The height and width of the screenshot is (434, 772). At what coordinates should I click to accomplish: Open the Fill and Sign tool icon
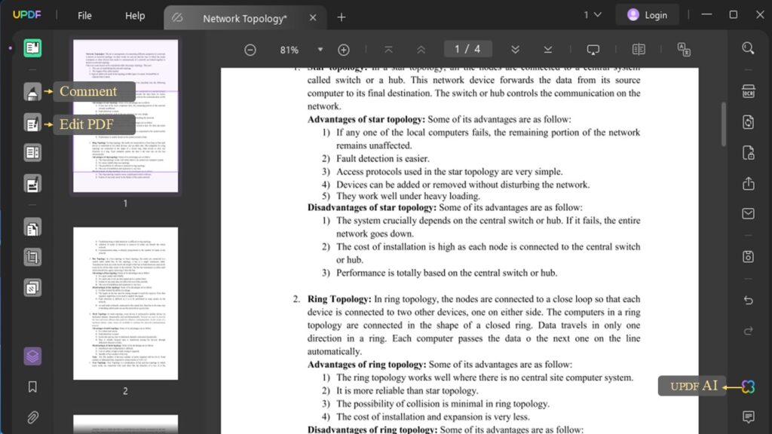(x=32, y=184)
